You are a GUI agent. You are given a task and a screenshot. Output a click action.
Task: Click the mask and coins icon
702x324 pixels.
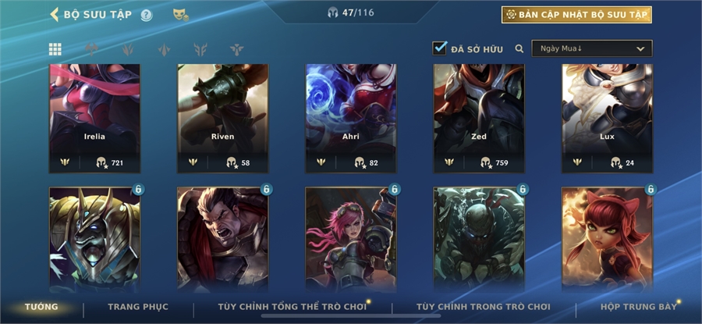181,15
